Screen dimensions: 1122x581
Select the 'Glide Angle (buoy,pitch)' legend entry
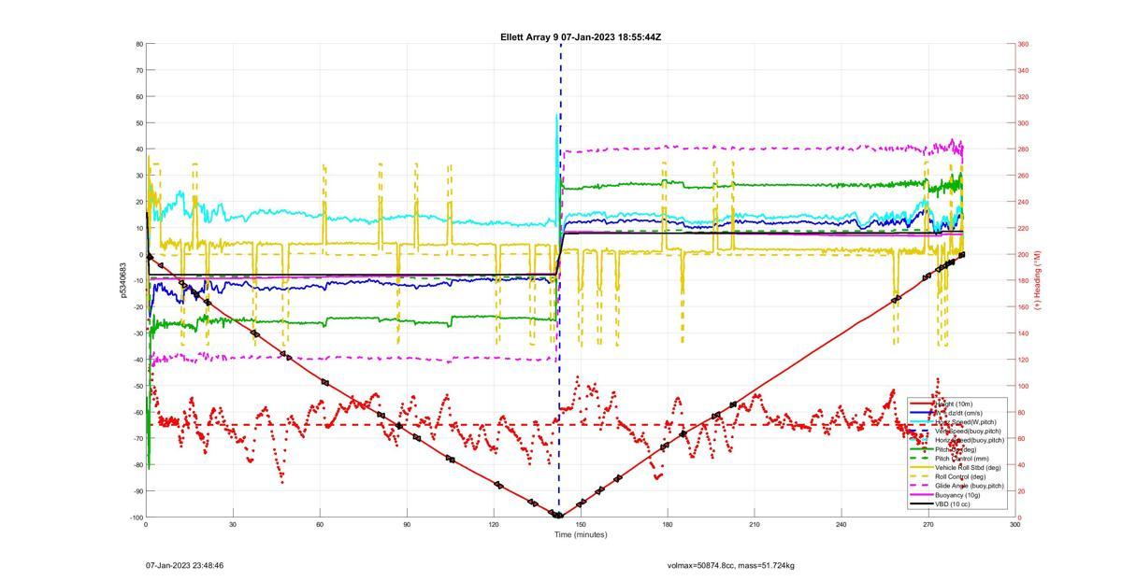pos(970,486)
